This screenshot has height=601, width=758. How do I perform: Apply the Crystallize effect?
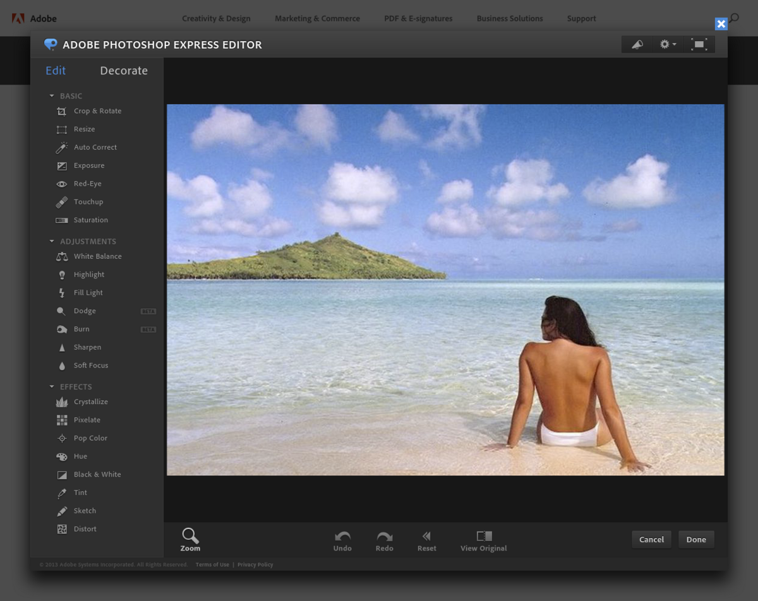[90, 402]
